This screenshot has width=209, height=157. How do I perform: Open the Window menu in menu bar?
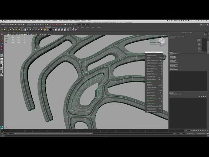[34, 20]
